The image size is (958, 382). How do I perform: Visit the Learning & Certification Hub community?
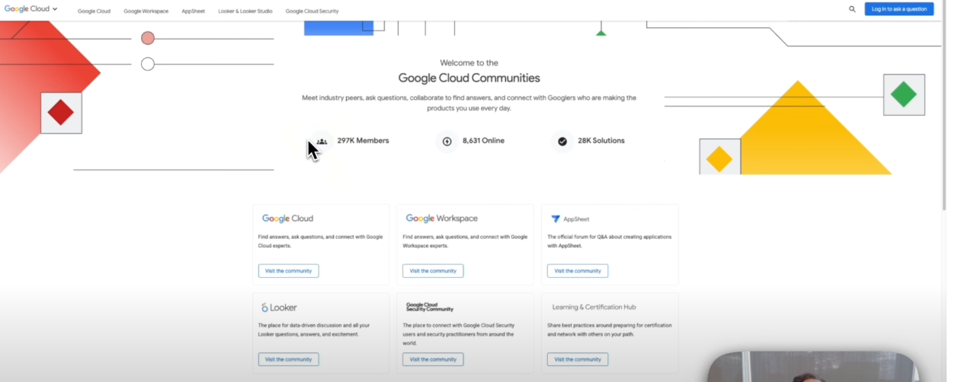tap(578, 359)
